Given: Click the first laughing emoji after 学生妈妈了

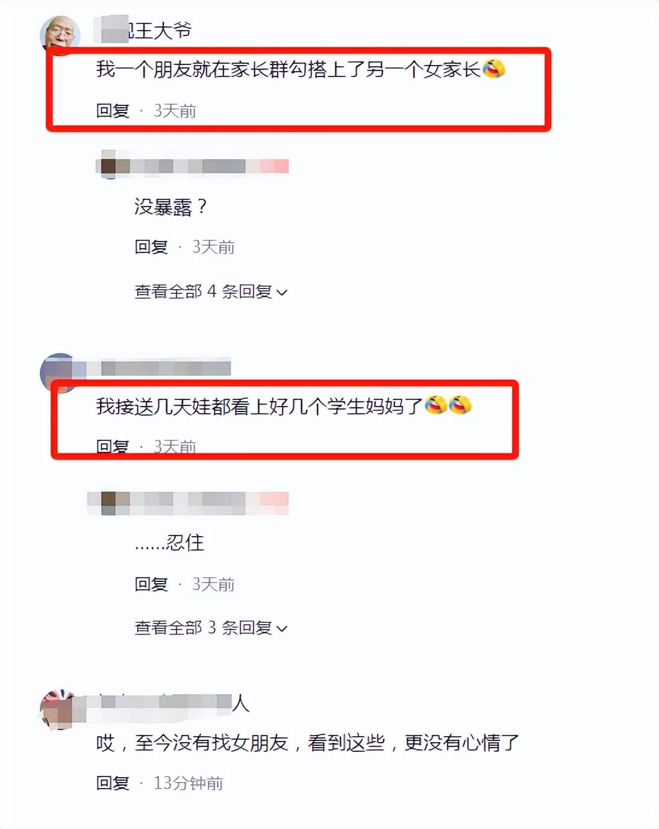Looking at the screenshot, I should pyautogui.click(x=436, y=405).
